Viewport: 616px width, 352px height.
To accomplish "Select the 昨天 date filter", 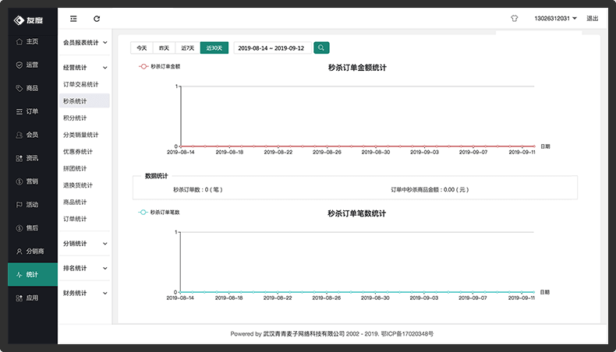I will (x=165, y=48).
